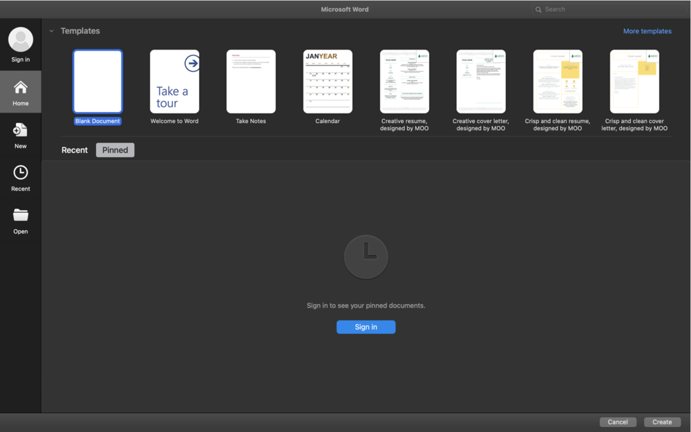Click the Cancel button

click(617, 422)
